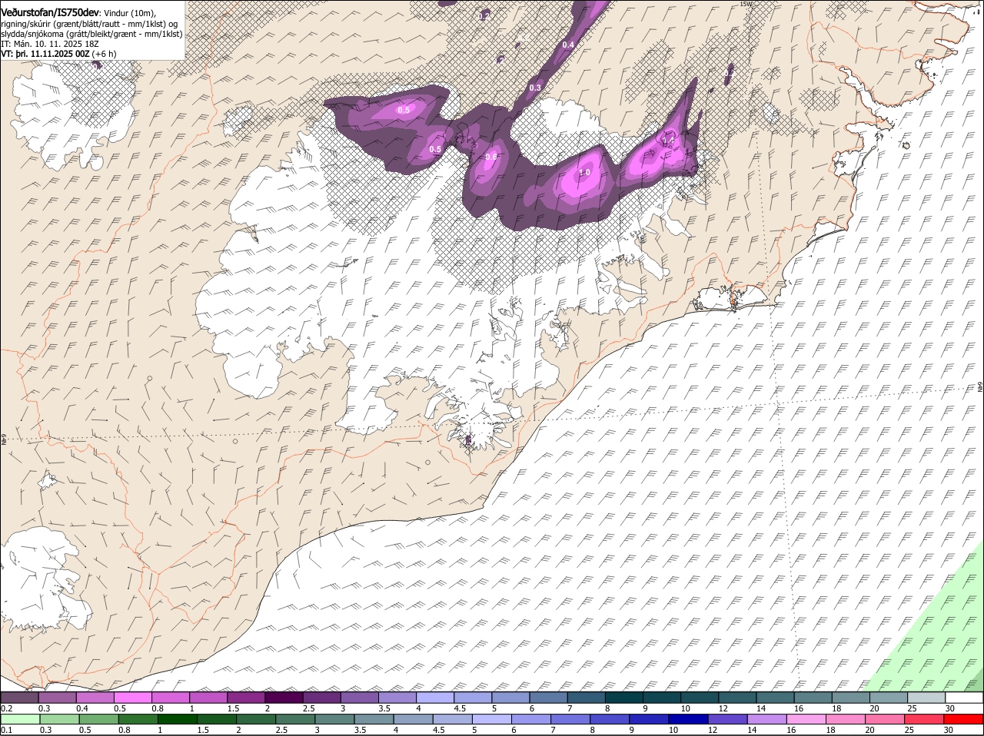This screenshot has height=736, width=984.
Task: Click the darkest purple swatch above upper-row 2
Action: point(283,698)
